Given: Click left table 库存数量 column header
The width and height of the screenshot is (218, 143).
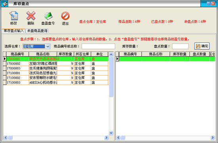Looking at the screenshot, I should pos(65,54).
